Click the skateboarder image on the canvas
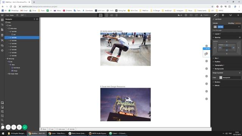 126,49
